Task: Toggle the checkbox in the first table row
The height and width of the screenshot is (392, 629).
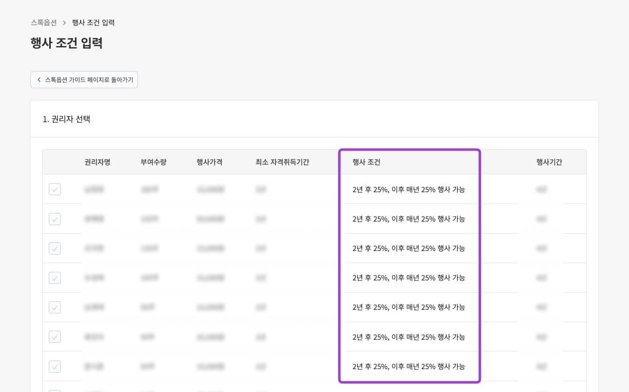Action: click(x=55, y=190)
